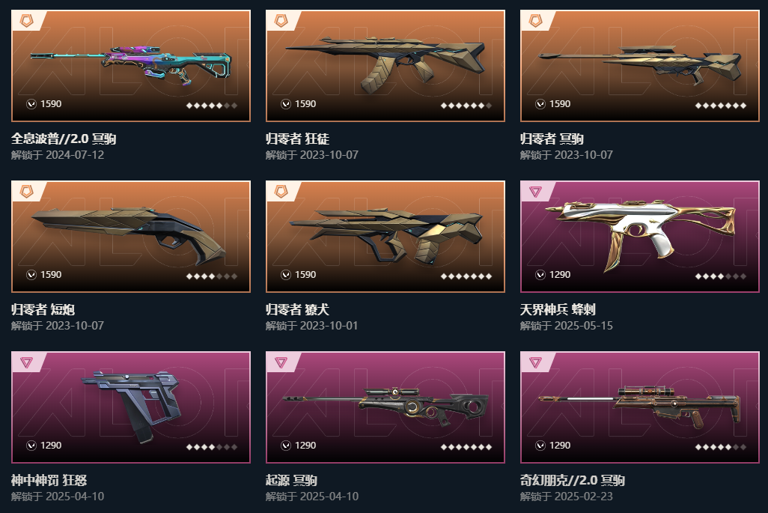768x513 pixels.
Task: Click the tier badge icon on 奇幻朋克//2.0 冥驹 card
Action: (x=535, y=362)
